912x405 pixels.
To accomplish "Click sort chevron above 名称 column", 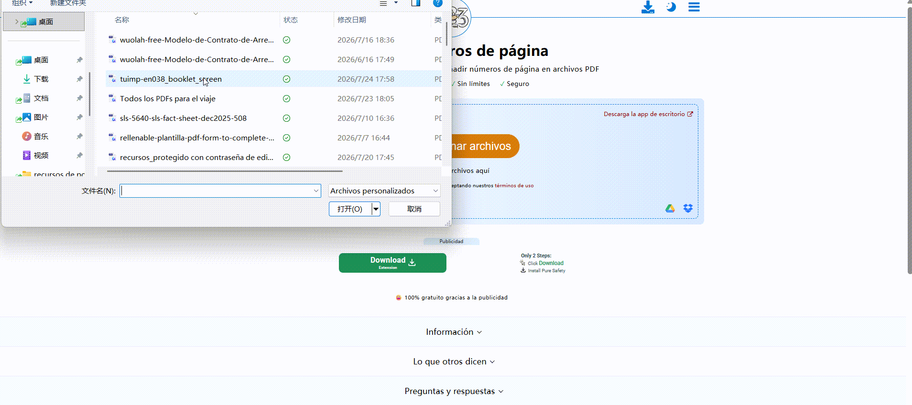I will click(x=195, y=13).
